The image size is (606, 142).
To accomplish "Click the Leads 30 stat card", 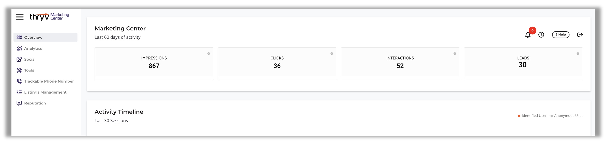I will coord(523,64).
